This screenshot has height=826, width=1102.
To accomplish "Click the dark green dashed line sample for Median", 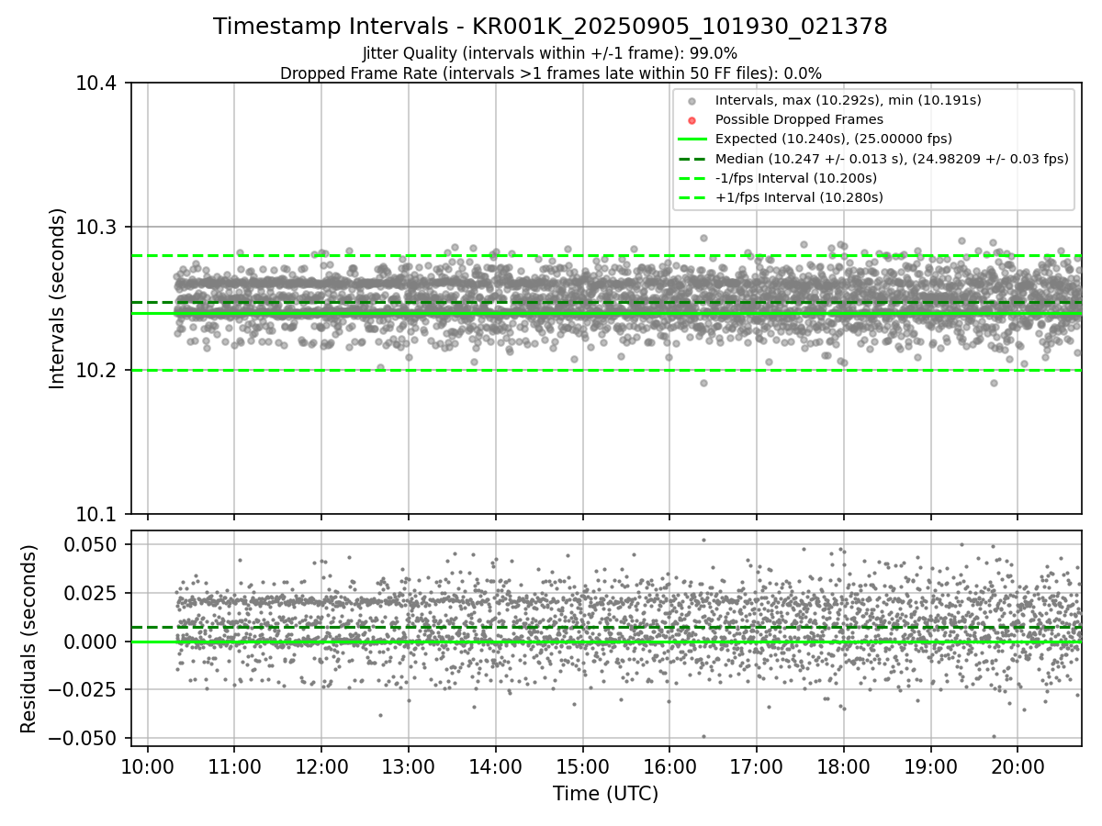I will [692, 159].
